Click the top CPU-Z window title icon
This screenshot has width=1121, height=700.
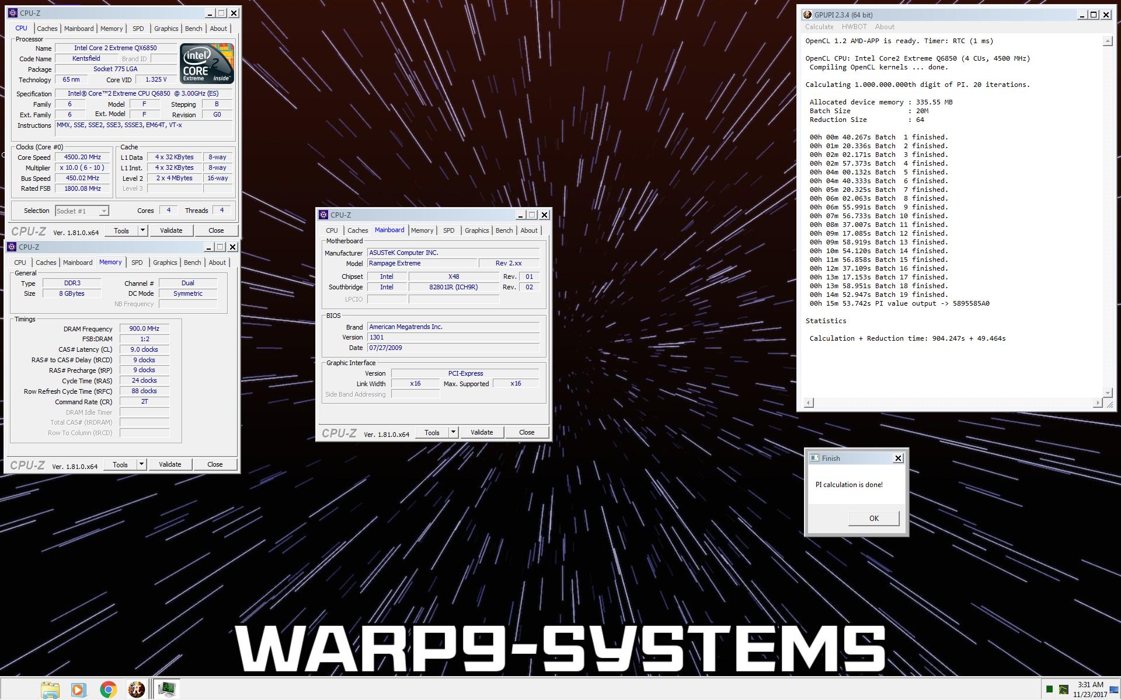tap(13, 13)
